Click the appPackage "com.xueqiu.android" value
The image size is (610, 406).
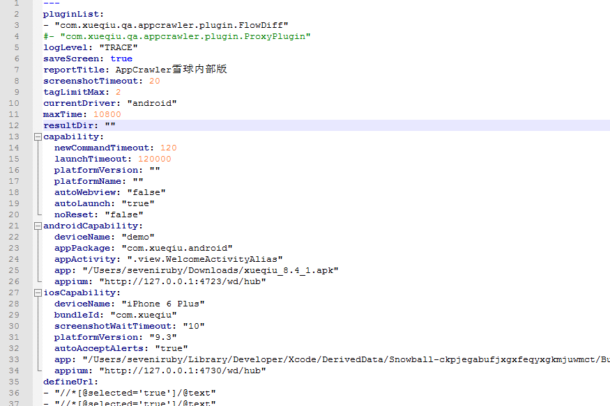click(177, 248)
